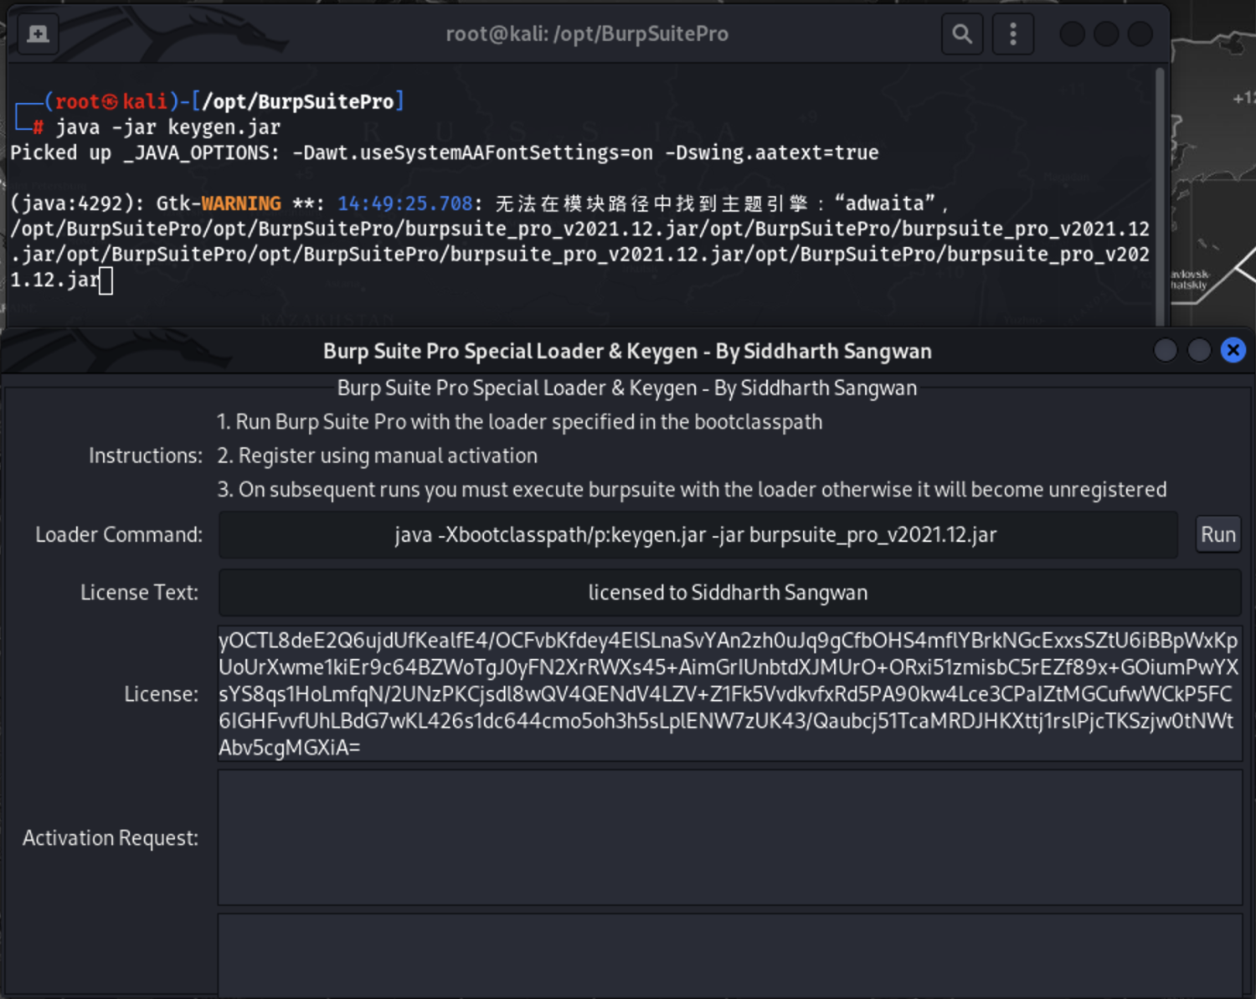Click the terminal's vertical scrollbar
Screen dimensions: 1256x999
click(1160, 193)
